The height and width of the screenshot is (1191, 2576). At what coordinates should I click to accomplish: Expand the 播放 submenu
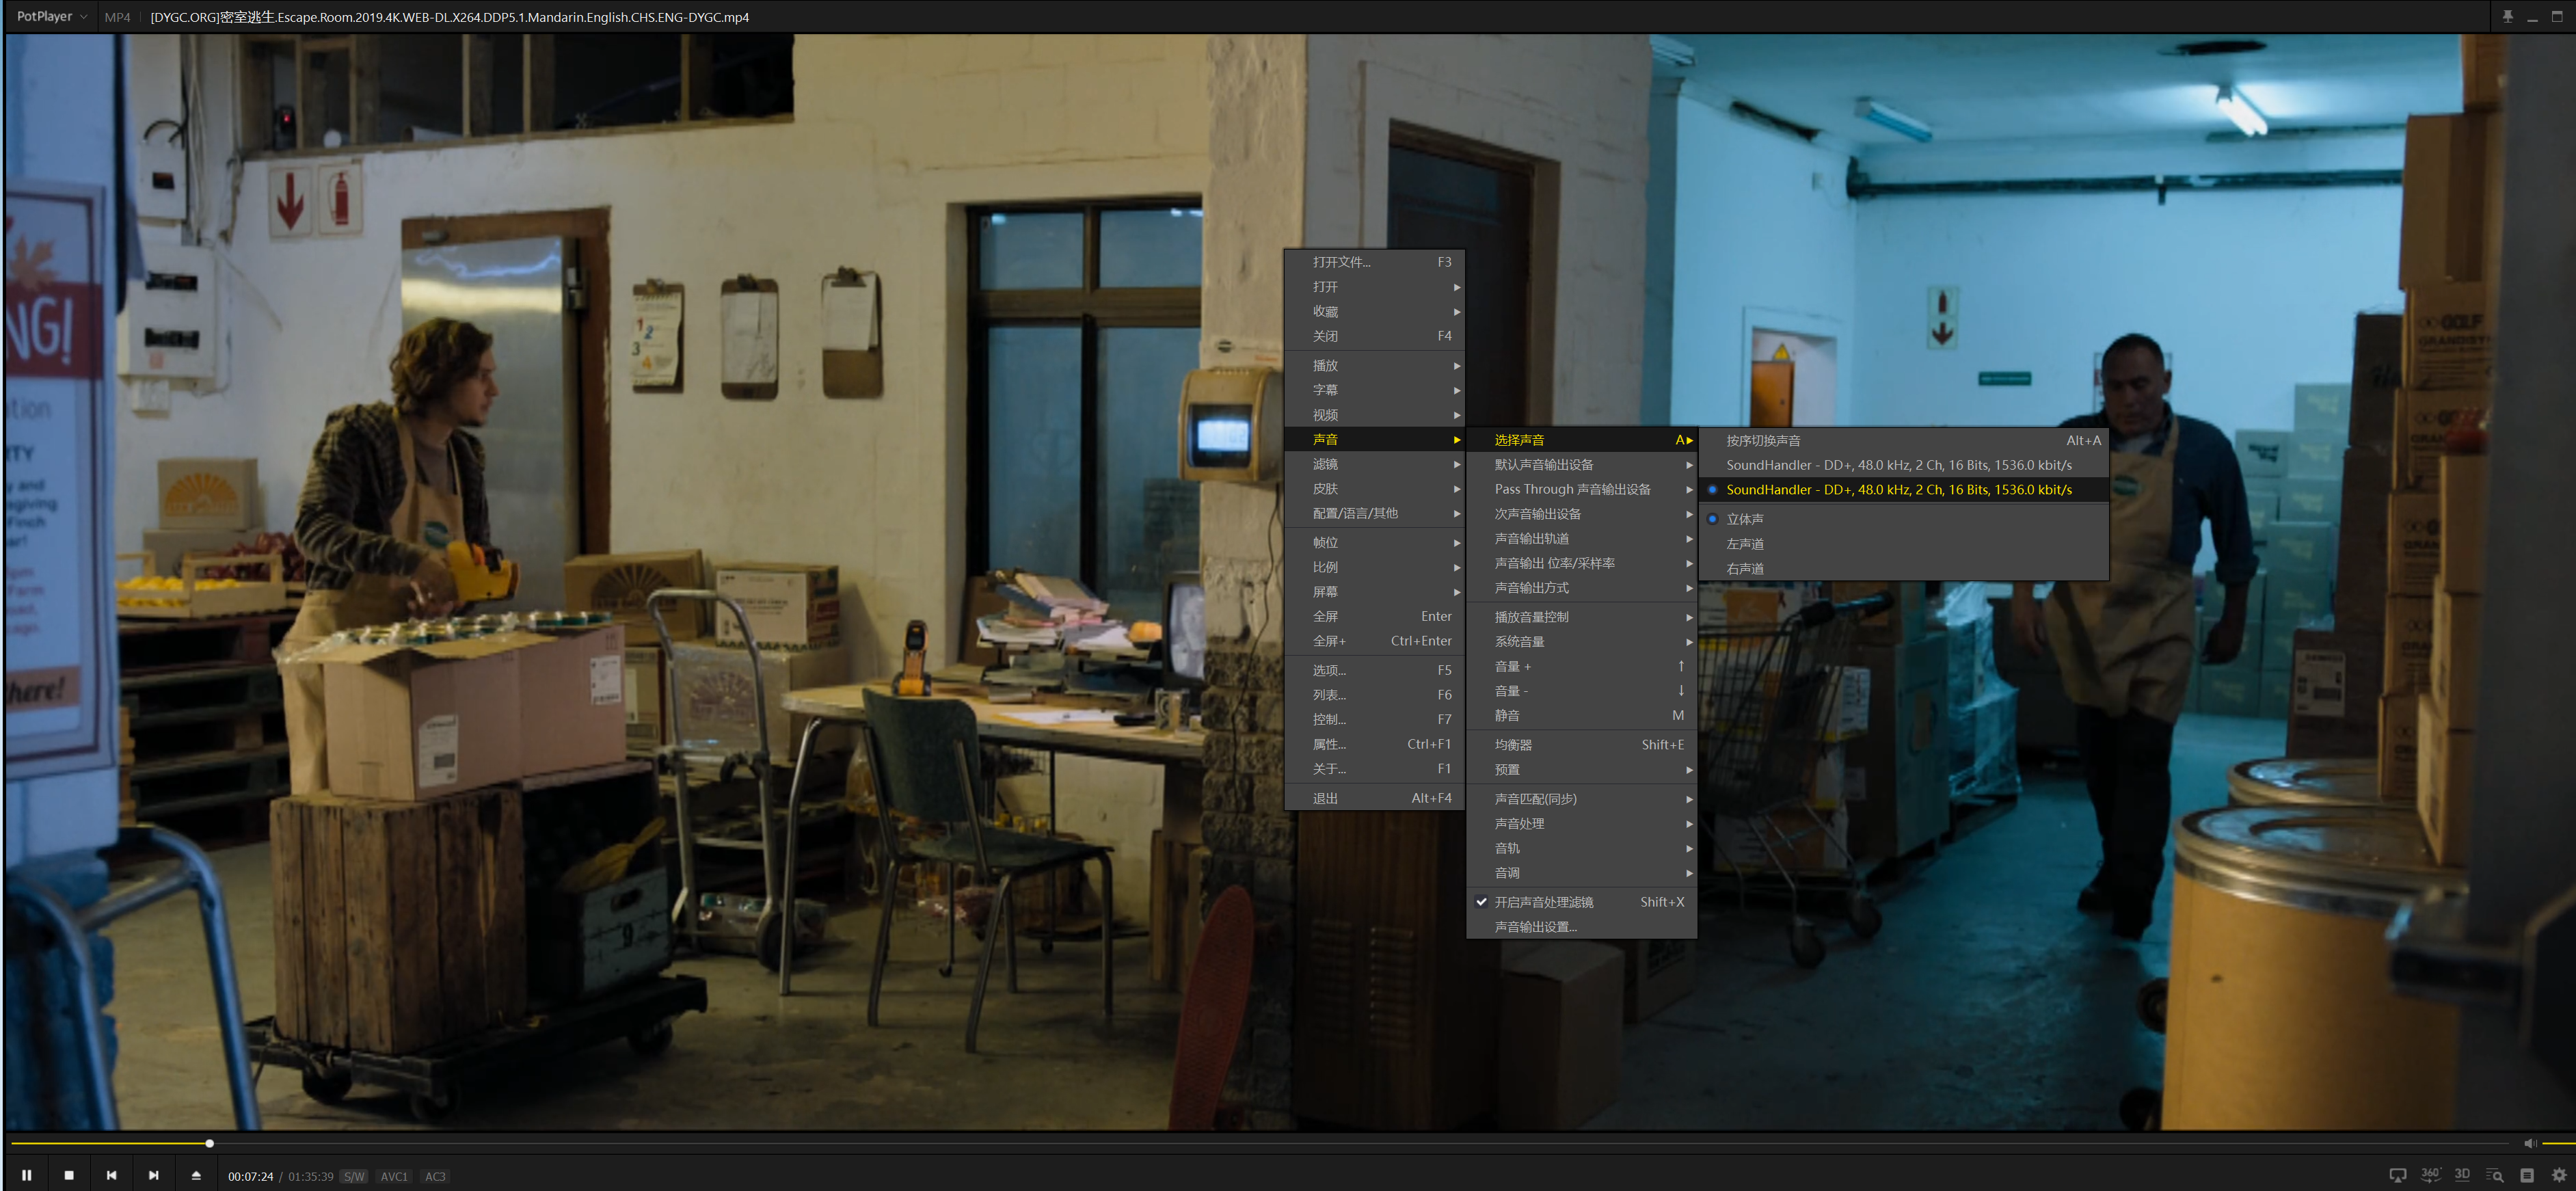[x=1376, y=365]
